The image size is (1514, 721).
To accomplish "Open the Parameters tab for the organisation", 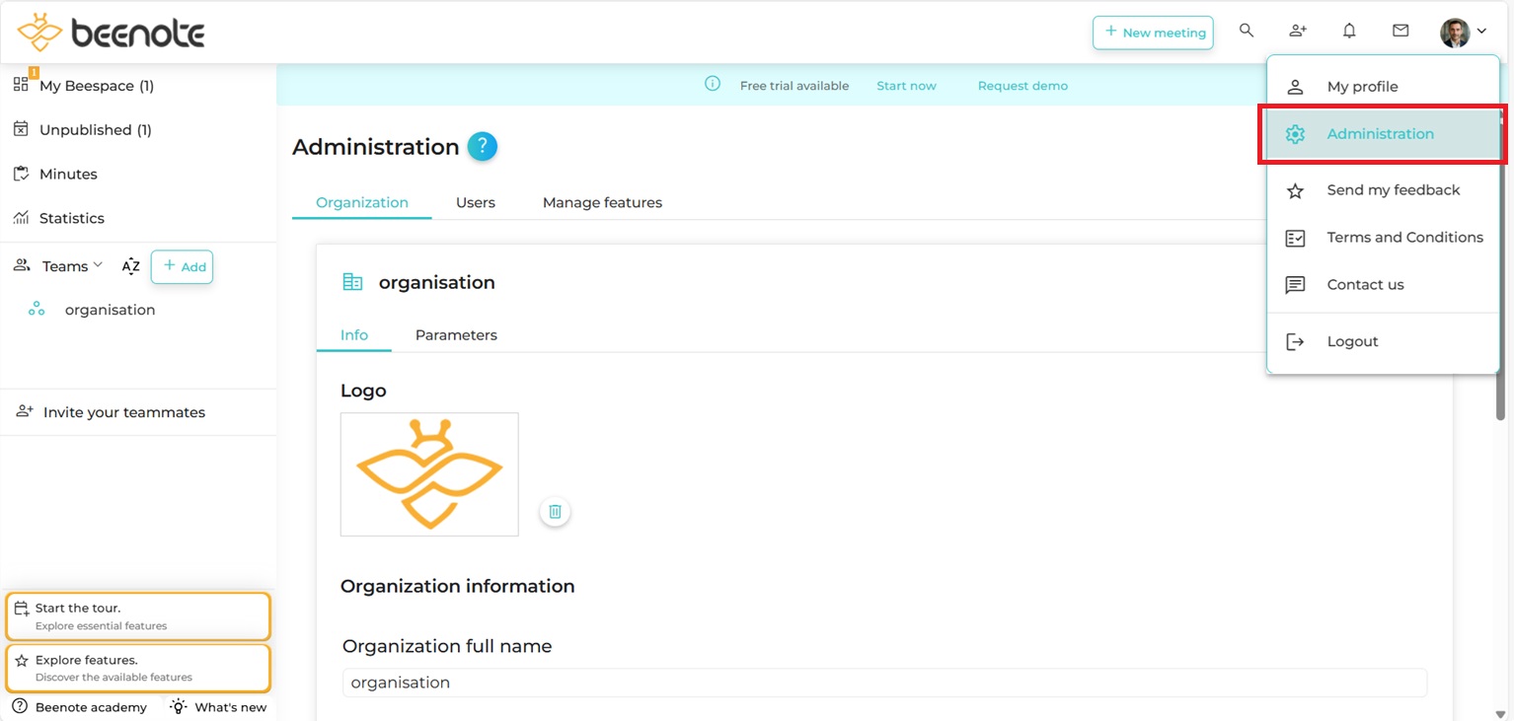I will [455, 334].
